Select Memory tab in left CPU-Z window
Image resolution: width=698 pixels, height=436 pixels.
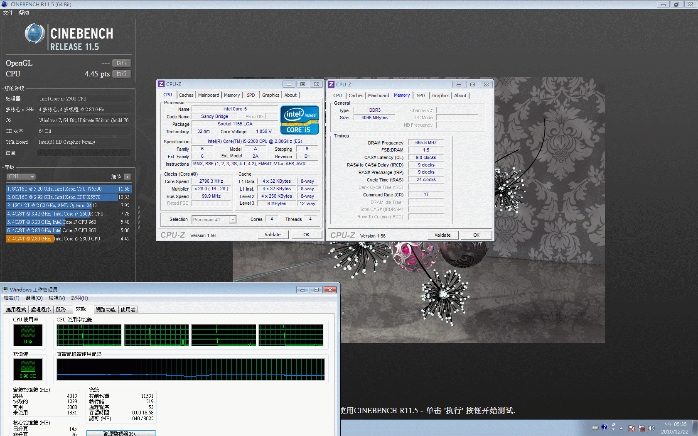[232, 95]
